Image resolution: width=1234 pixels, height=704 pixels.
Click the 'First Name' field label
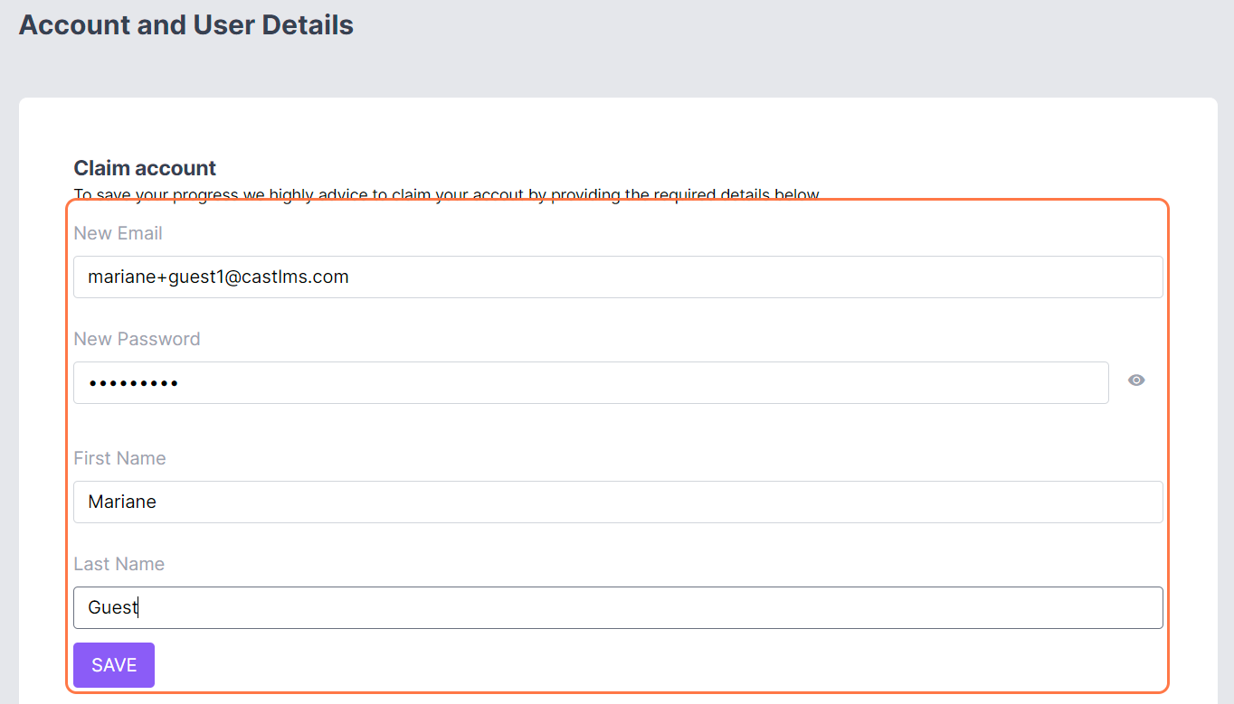tap(119, 458)
